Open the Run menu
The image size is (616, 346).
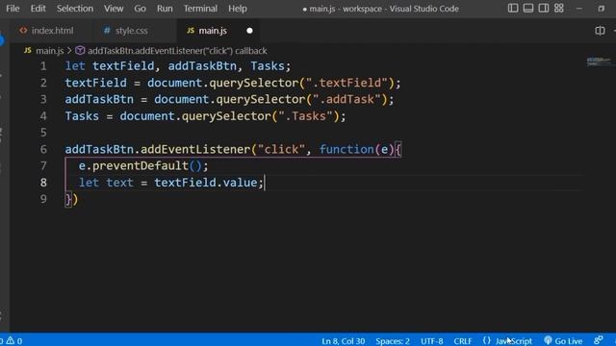(x=165, y=9)
